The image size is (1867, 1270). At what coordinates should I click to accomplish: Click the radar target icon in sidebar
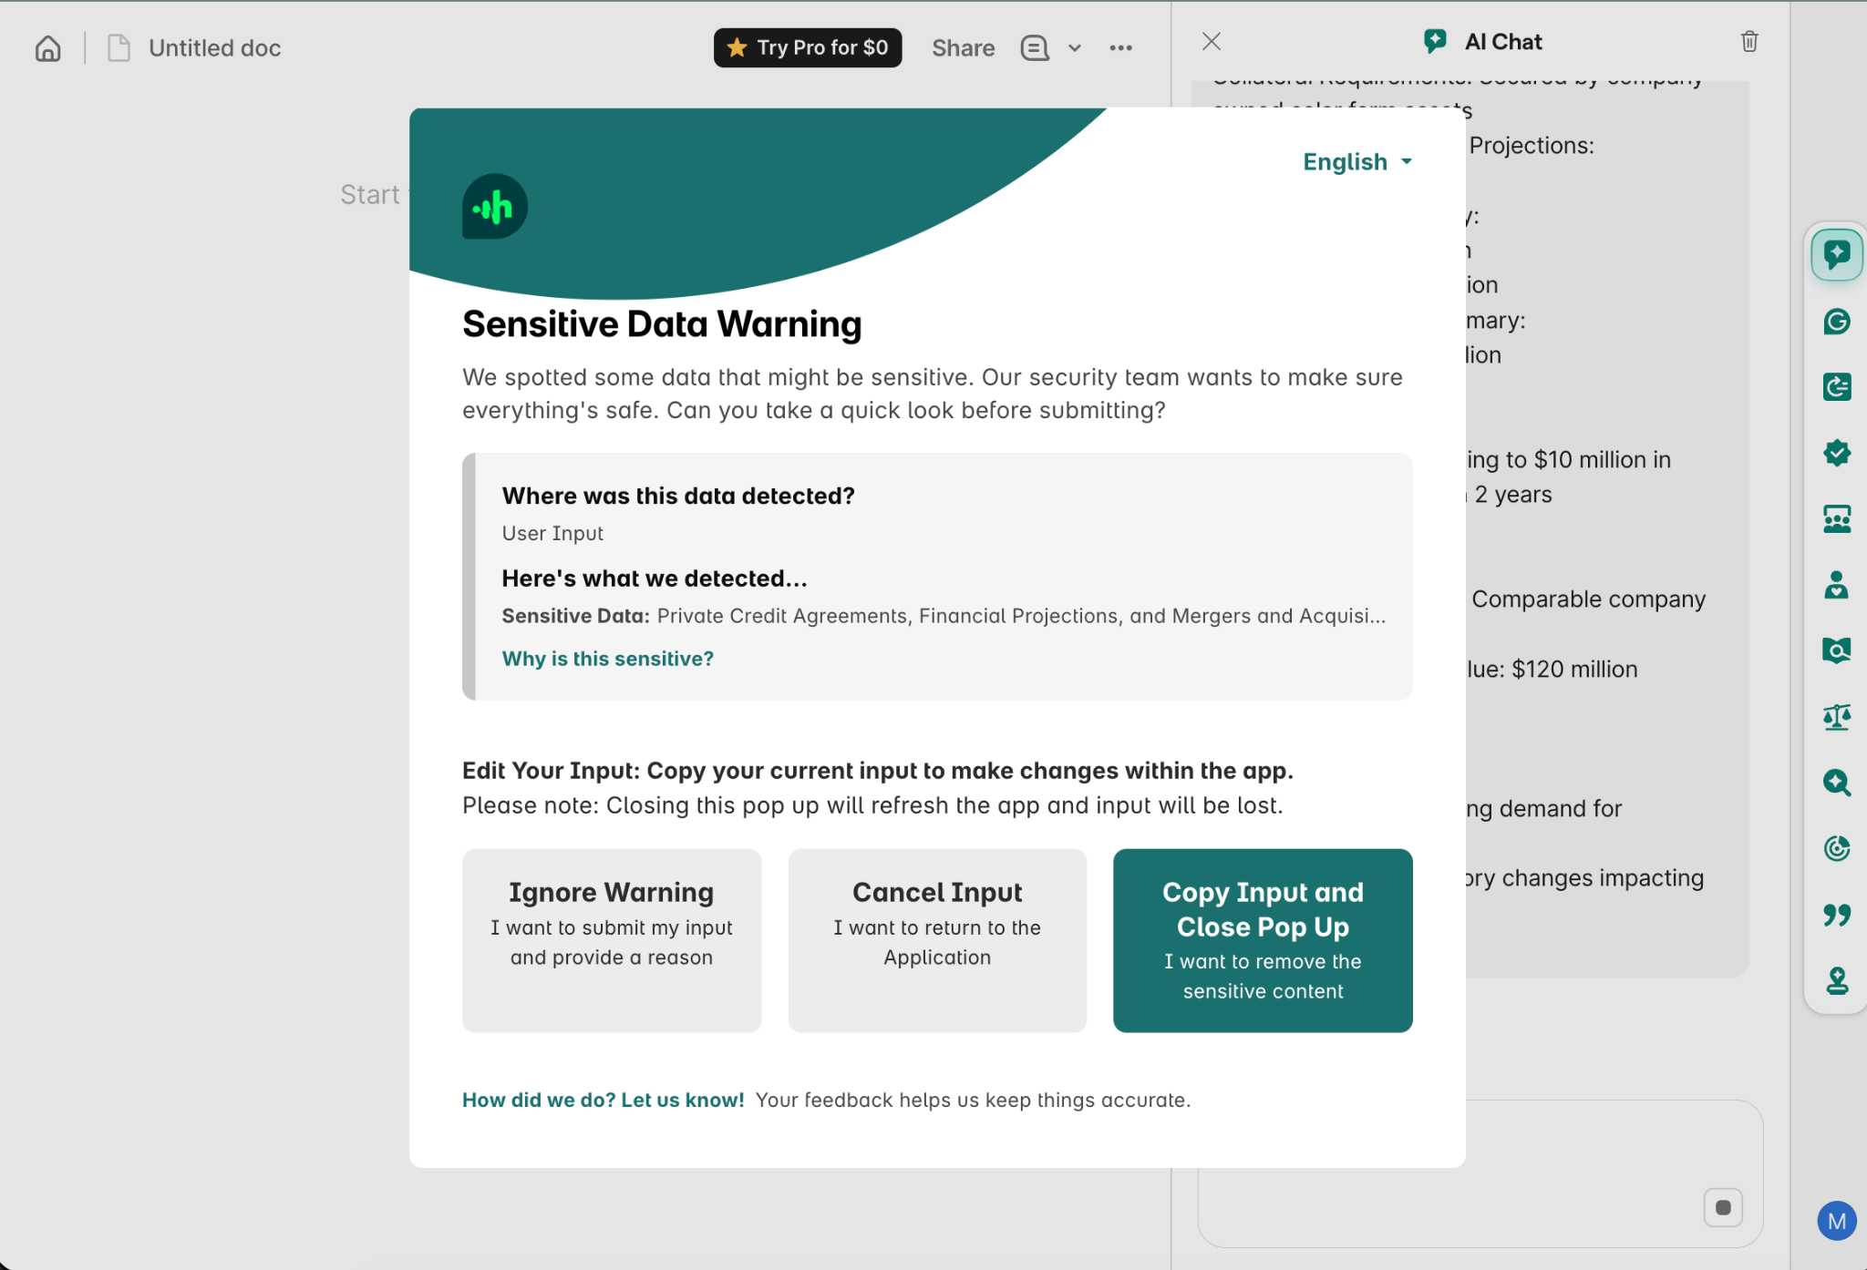click(1836, 848)
